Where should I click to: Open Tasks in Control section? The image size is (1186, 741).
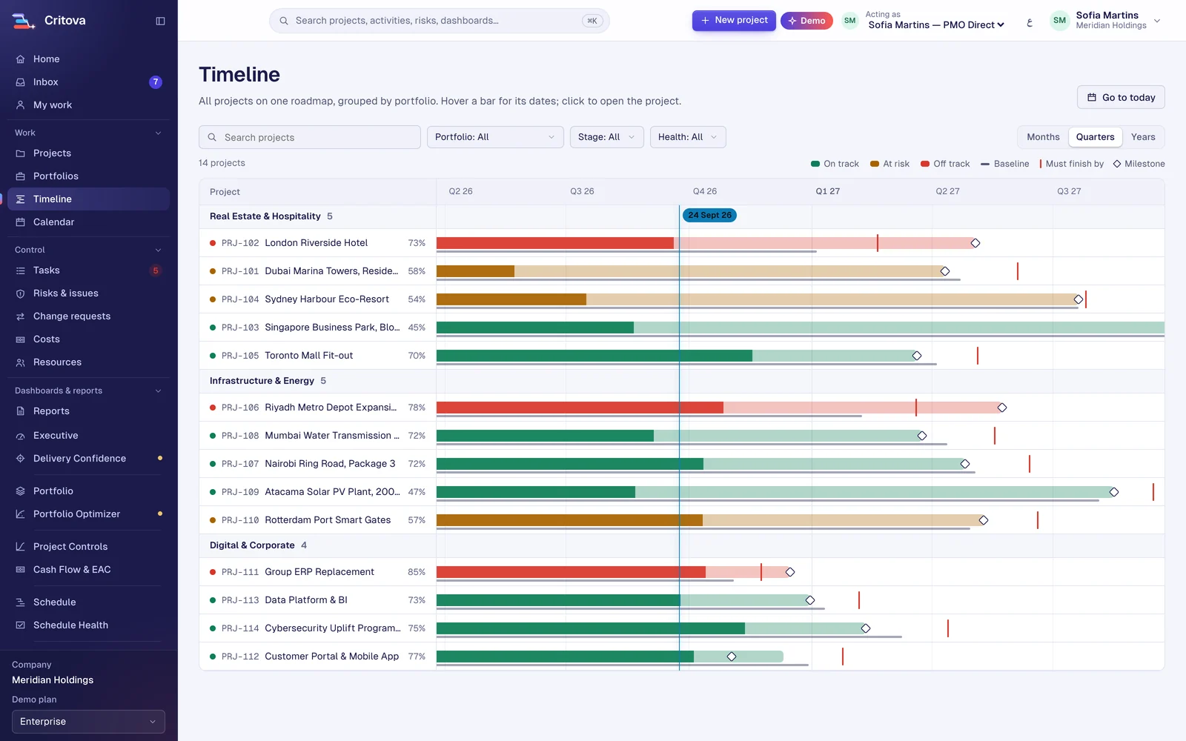click(x=88, y=270)
